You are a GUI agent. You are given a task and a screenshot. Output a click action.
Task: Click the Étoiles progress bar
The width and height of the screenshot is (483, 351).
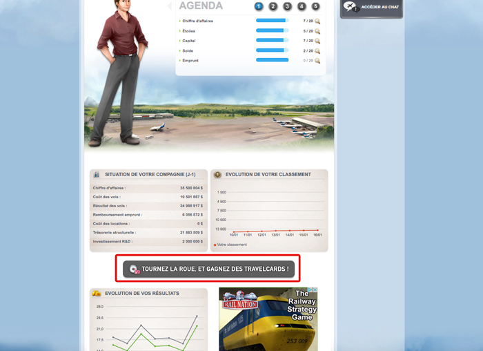click(x=273, y=30)
